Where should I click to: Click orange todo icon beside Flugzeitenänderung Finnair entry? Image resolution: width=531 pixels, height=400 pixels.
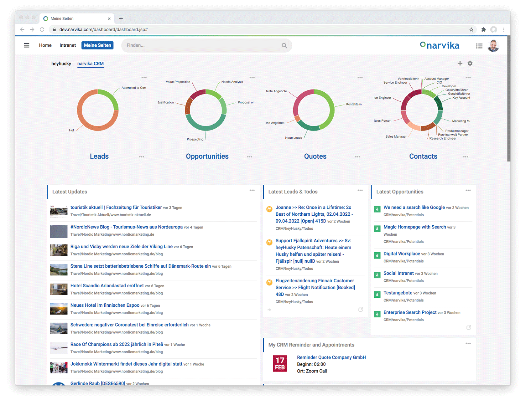coord(269,282)
